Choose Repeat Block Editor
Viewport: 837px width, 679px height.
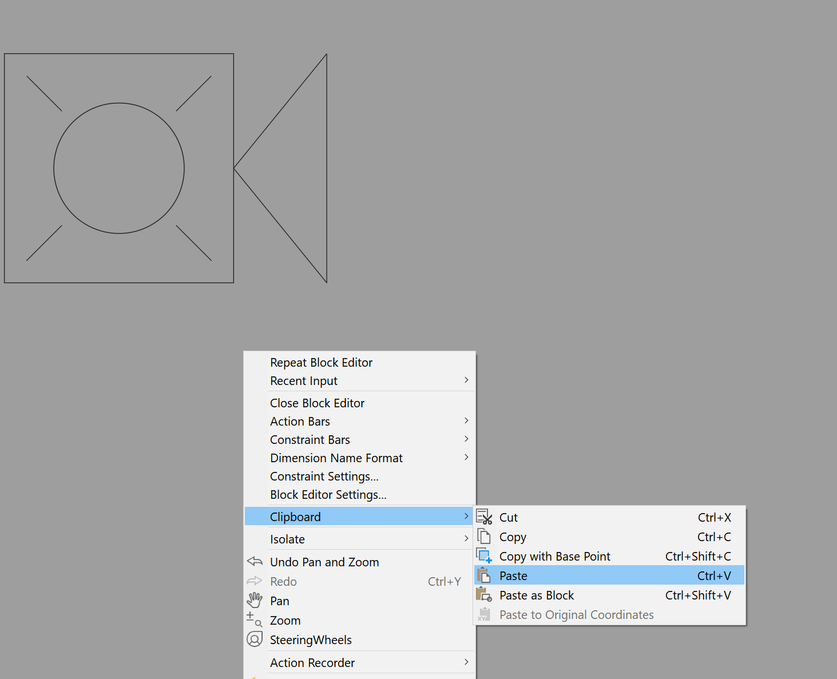pos(359,363)
